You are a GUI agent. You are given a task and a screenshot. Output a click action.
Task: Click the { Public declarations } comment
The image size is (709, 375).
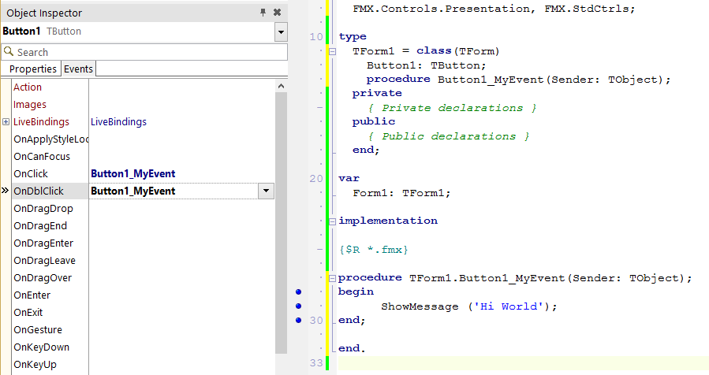click(x=449, y=136)
